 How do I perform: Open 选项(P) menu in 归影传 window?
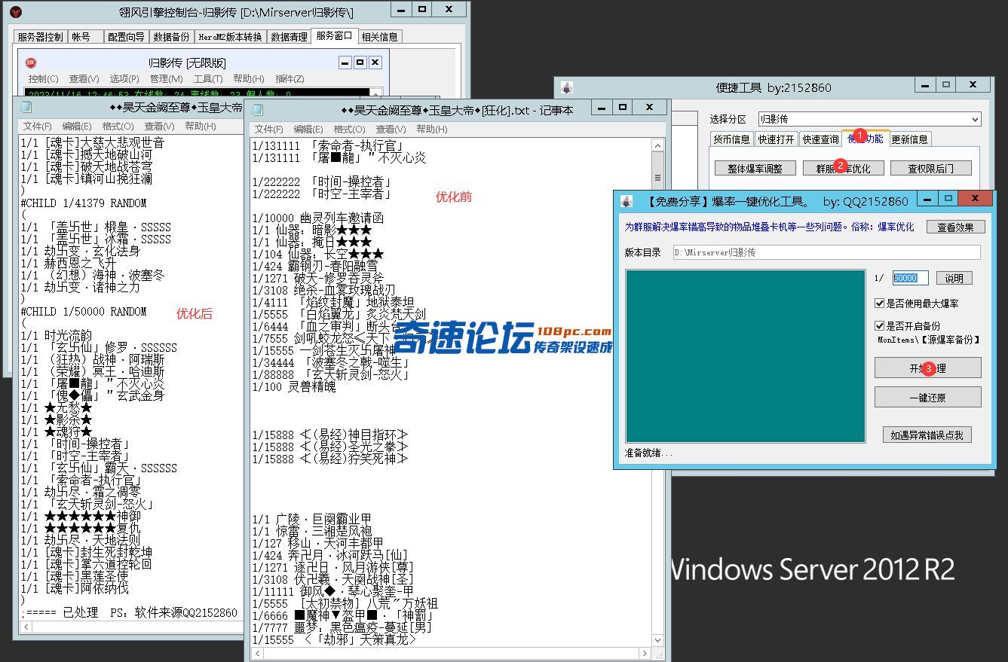coord(124,79)
